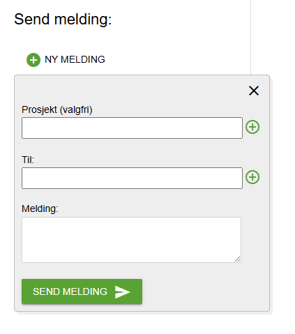Image resolution: width=295 pixels, height=334 pixels.
Task: Add a project using plus icon beside Prosjekt field
Action: point(252,127)
